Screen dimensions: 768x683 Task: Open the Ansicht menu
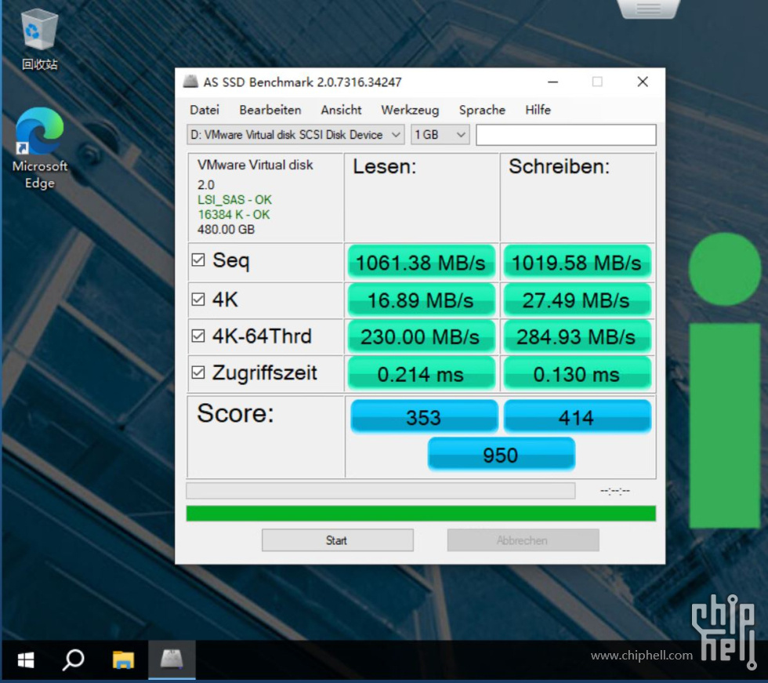click(341, 110)
